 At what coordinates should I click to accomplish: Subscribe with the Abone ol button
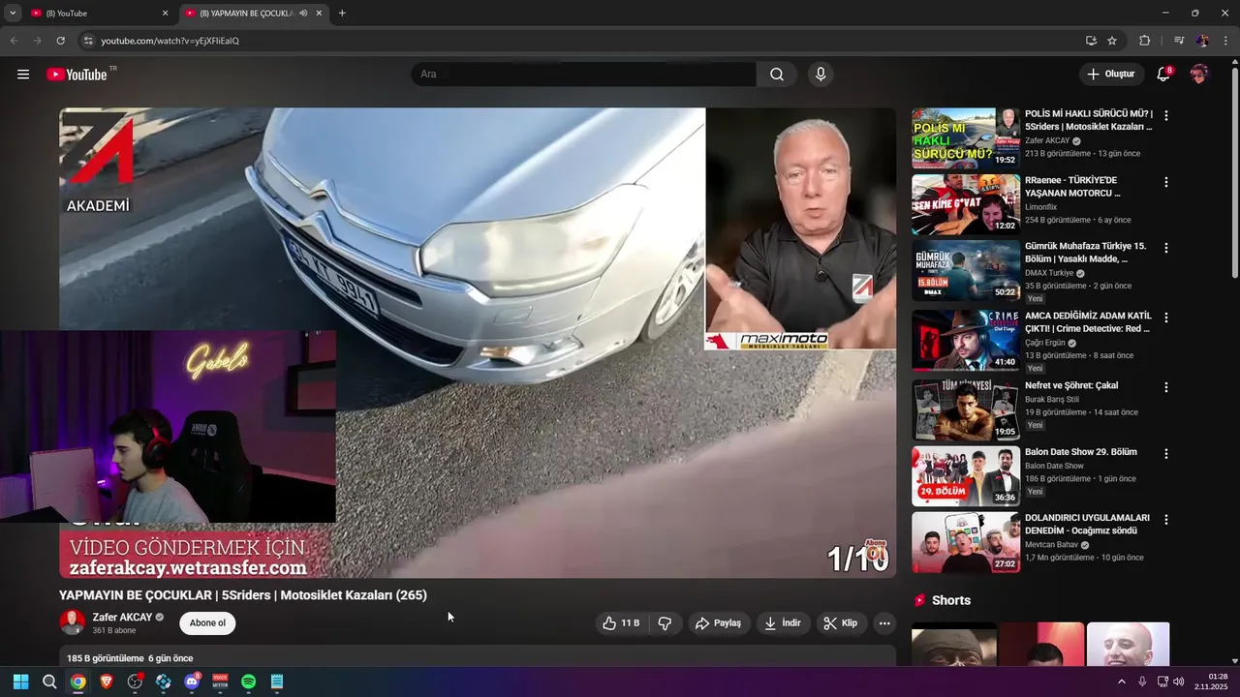coord(207,623)
